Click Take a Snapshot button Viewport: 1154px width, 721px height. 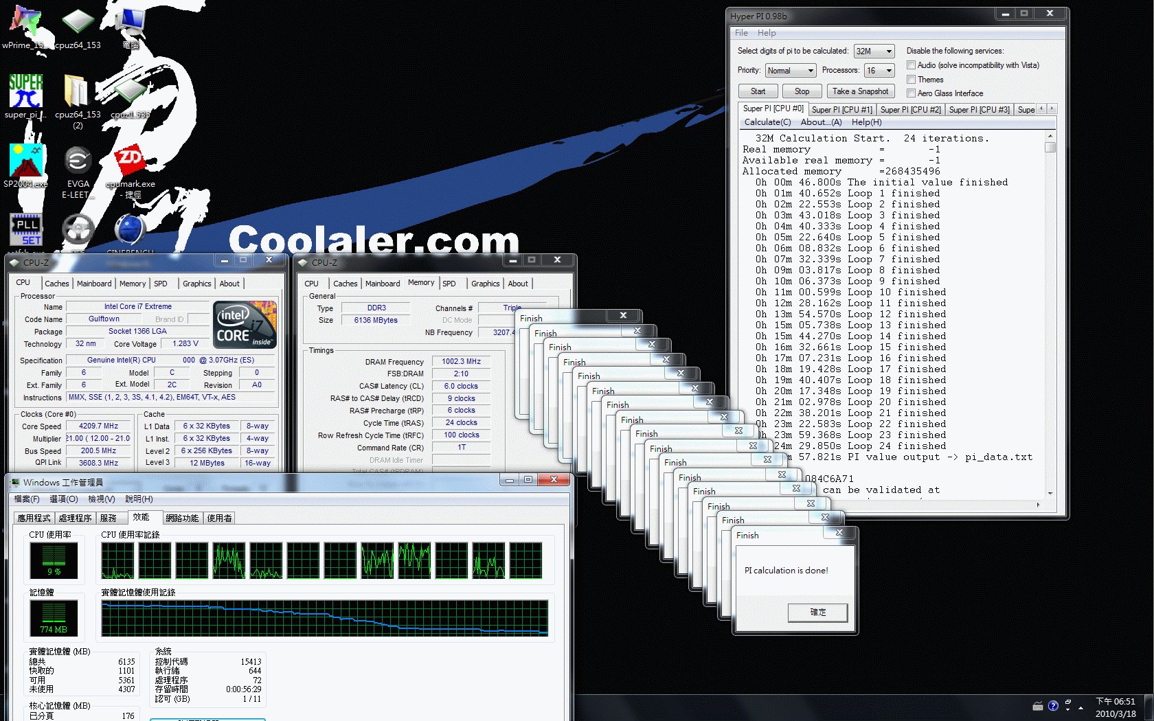pyautogui.click(x=860, y=91)
